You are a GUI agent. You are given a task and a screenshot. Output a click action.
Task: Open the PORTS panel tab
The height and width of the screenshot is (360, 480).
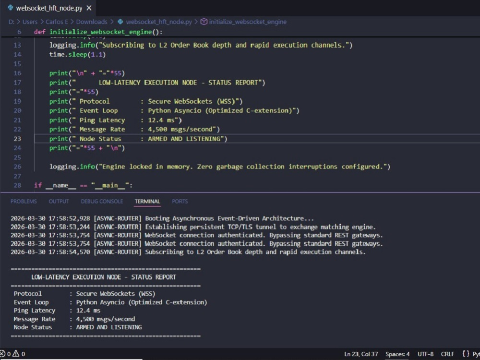point(180,202)
